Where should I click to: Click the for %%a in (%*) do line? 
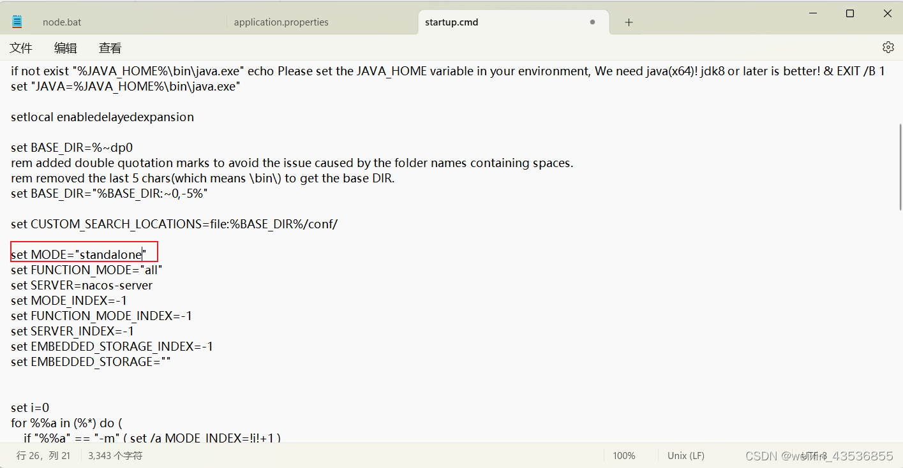tap(66, 423)
